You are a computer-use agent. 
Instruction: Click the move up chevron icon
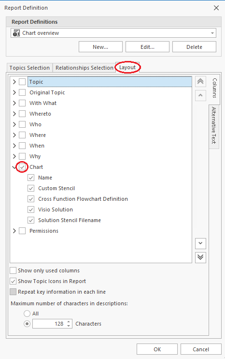[200, 95]
